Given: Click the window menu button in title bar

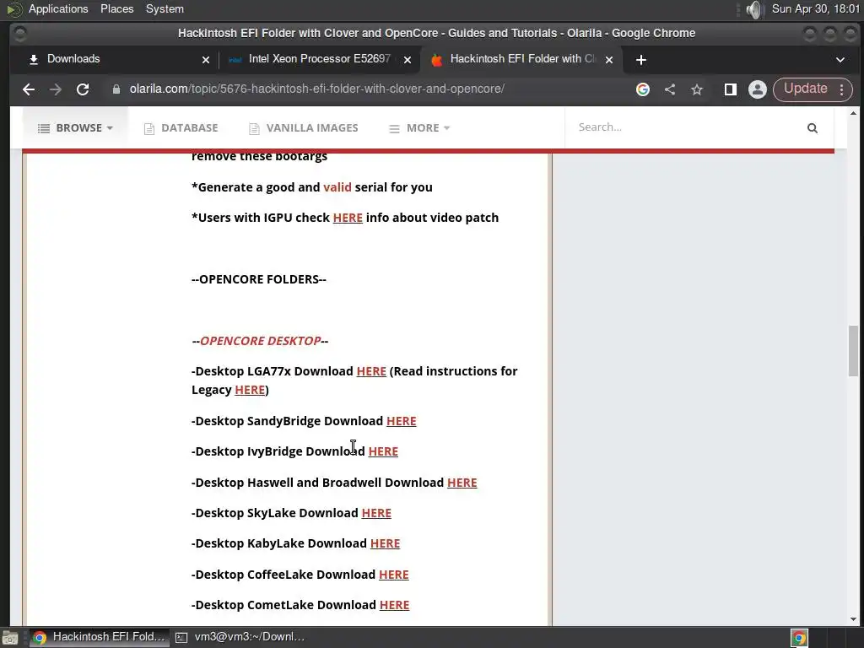Looking at the screenshot, I should click(x=20, y=33).
